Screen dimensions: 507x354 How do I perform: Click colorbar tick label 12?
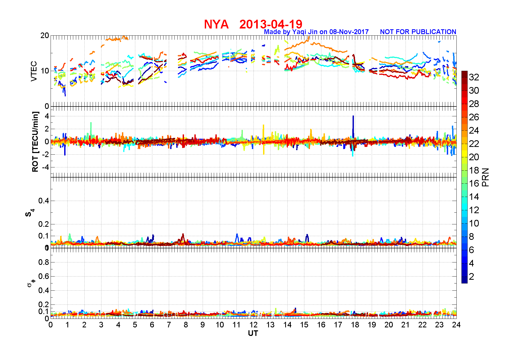tap(474, 210)
